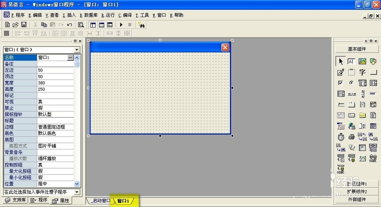Click the binoculars search icon
The width and height of the screenshot is (381, 207).
click(x=141, y=25)
